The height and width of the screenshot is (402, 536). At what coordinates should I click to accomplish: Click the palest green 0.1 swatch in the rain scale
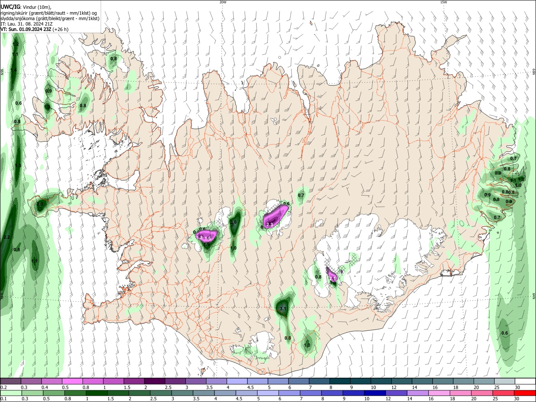coord(10,393)
